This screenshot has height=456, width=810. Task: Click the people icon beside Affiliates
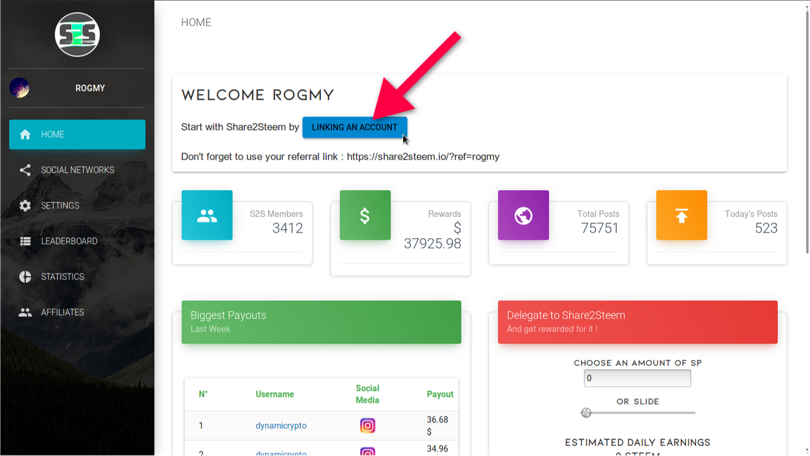[25, 312]
